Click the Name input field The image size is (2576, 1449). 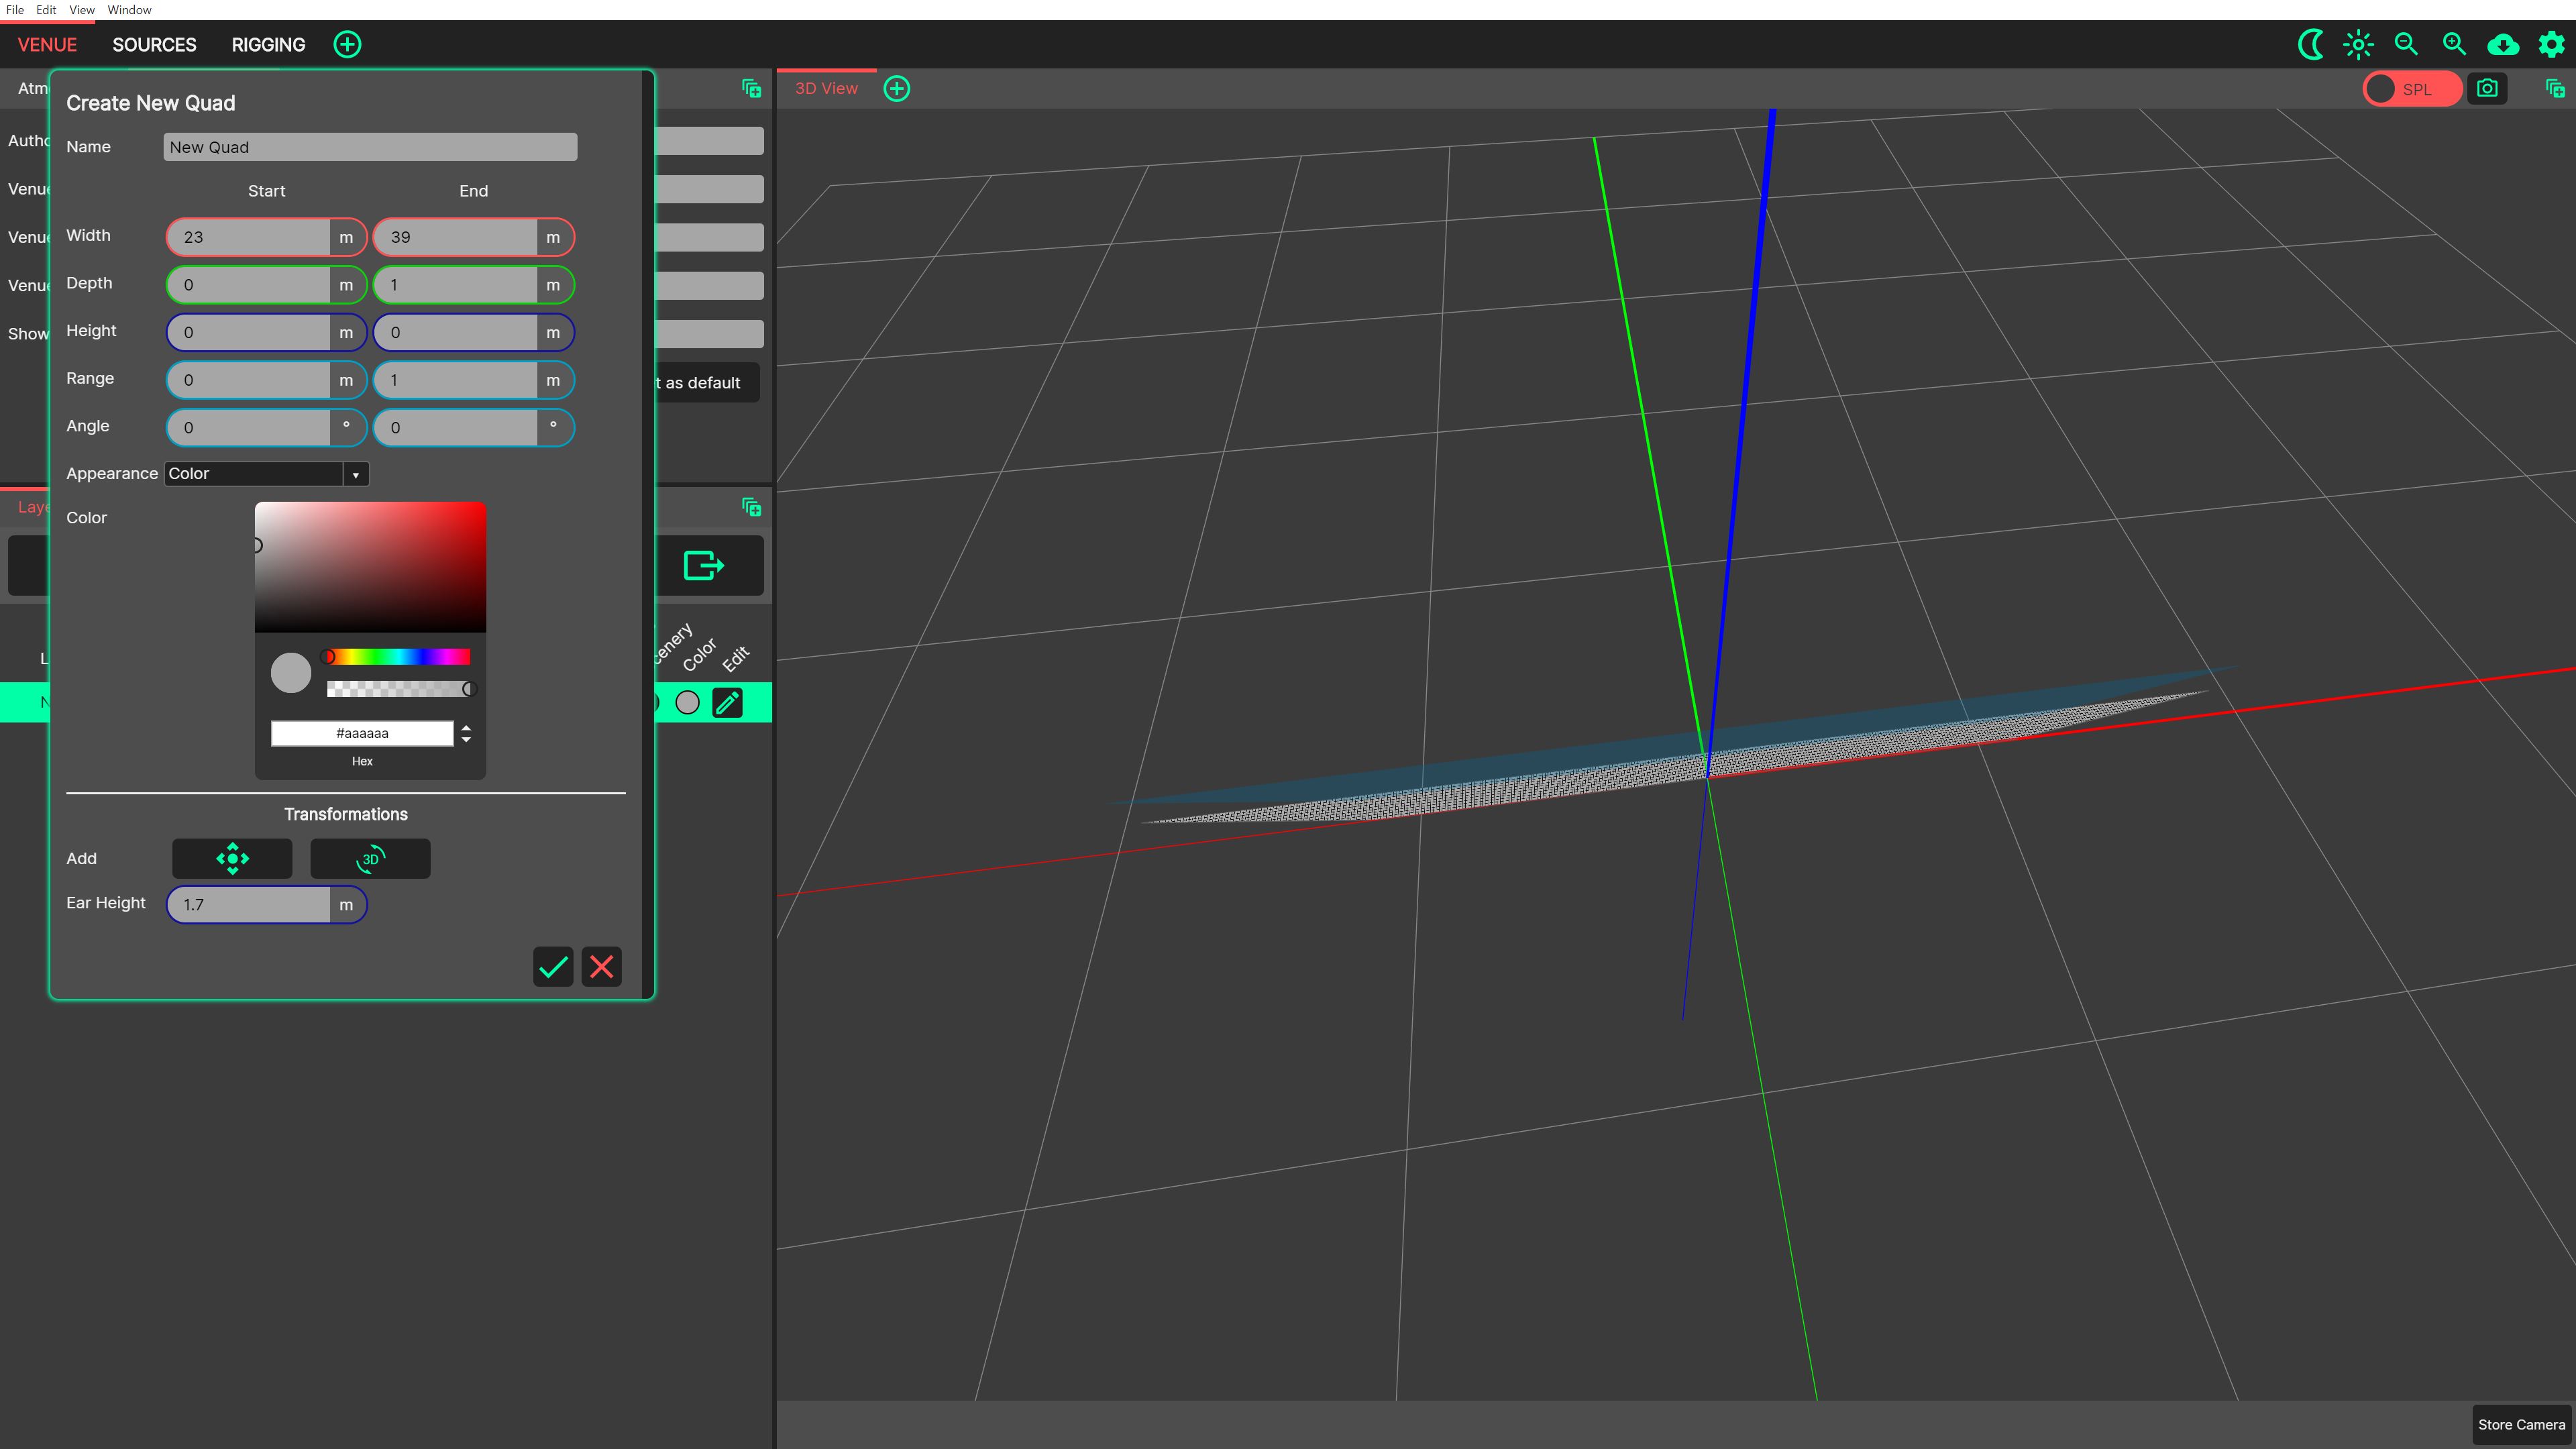[x=370, y=147]
